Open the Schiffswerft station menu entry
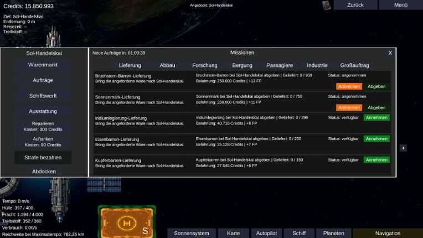 click(x=43, y=96)
